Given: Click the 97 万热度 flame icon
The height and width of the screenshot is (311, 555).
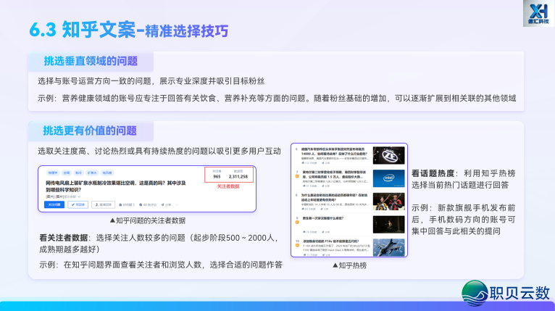Looking at the screenshot, I should coord(304,186).
